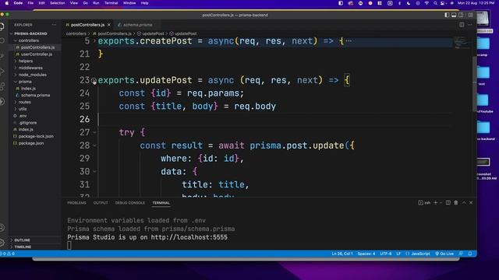Kill terminal with trash icon

(455, 202)
